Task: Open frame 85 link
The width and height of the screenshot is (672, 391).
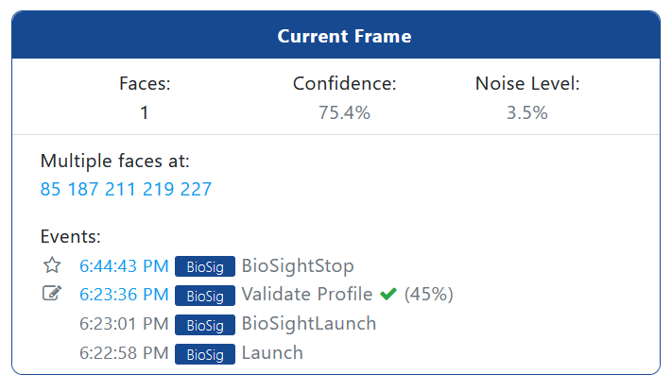Action: 50,189
